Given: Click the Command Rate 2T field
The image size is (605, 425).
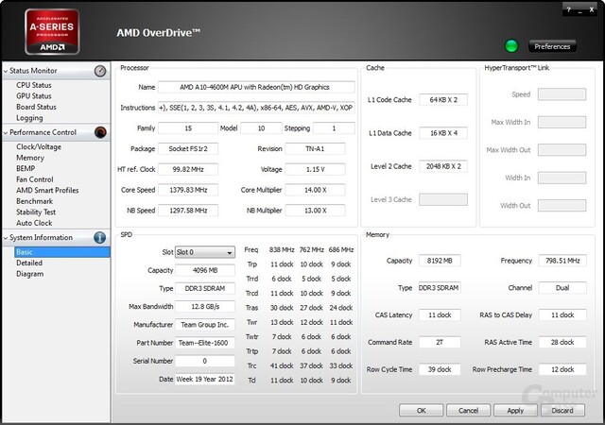Looking at the screenshot, I should [440, 342].
